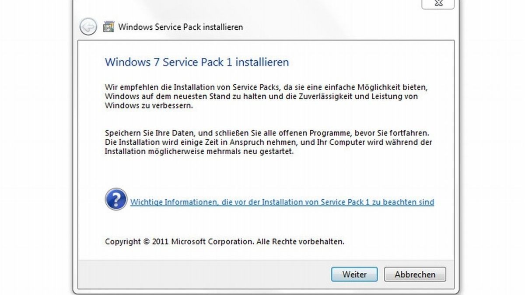Select the circular back button at top left
This screenshot has height=295, width=525.
click(88, 27)
